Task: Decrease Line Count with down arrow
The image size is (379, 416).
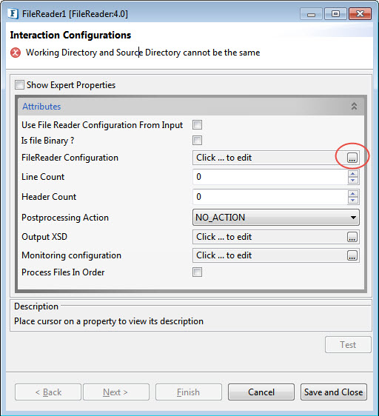Action: click(353, 181)
